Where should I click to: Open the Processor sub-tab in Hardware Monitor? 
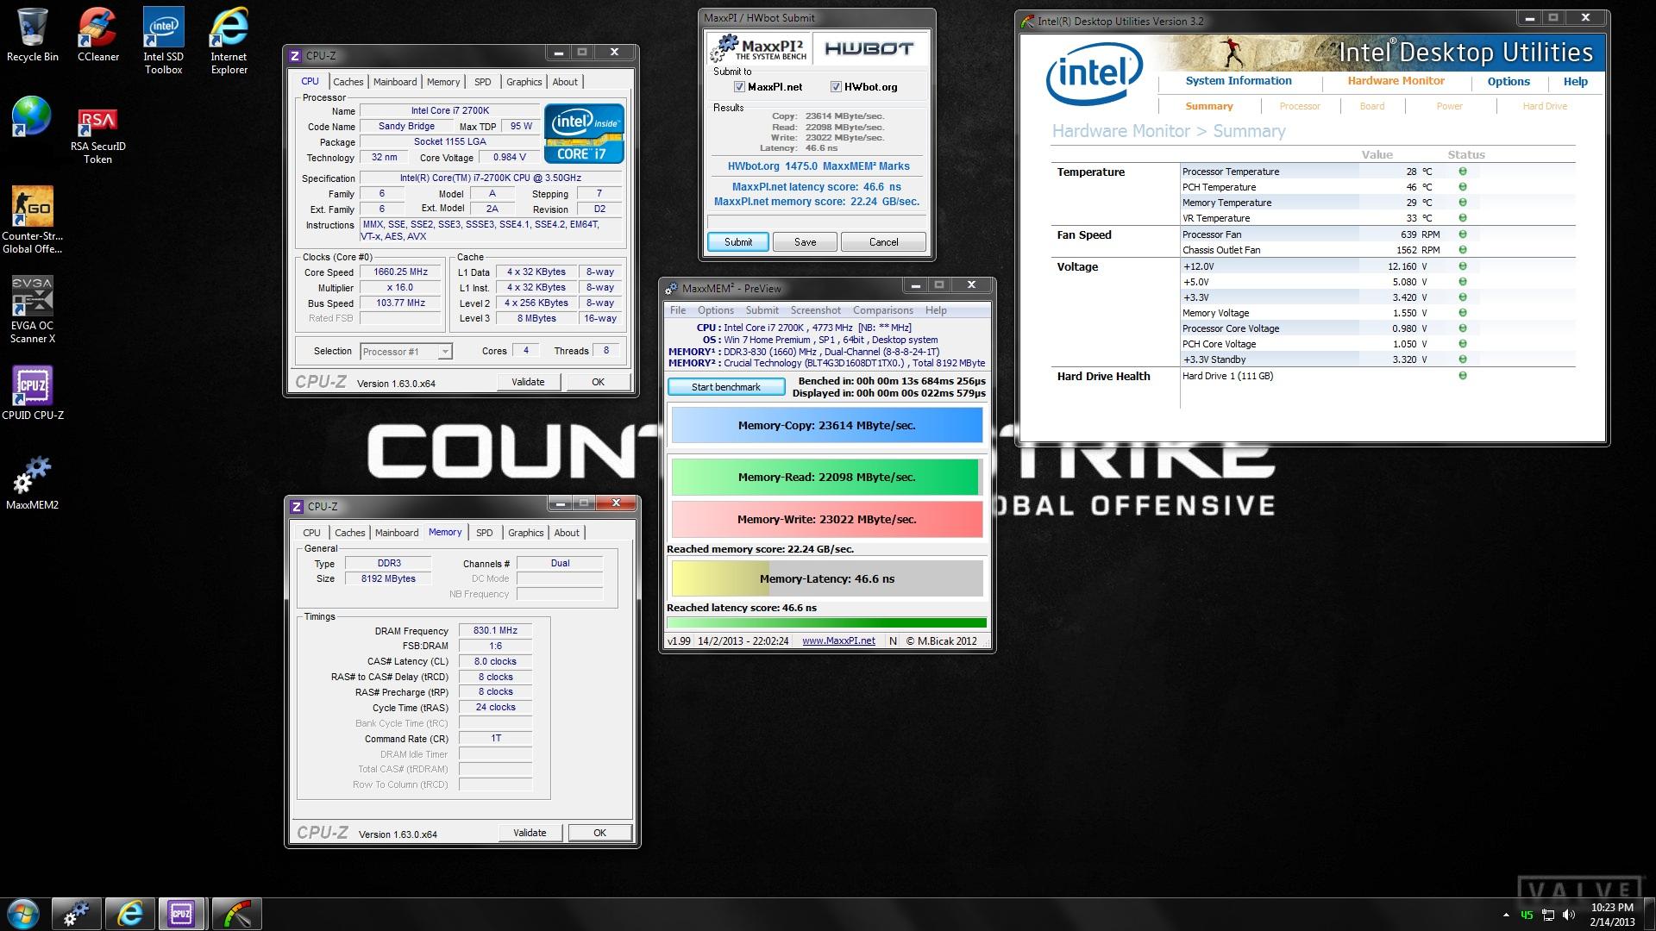[1300, 106]
